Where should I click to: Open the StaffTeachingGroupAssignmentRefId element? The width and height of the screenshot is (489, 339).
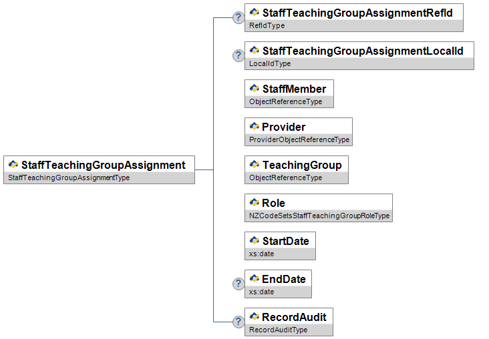360,13
